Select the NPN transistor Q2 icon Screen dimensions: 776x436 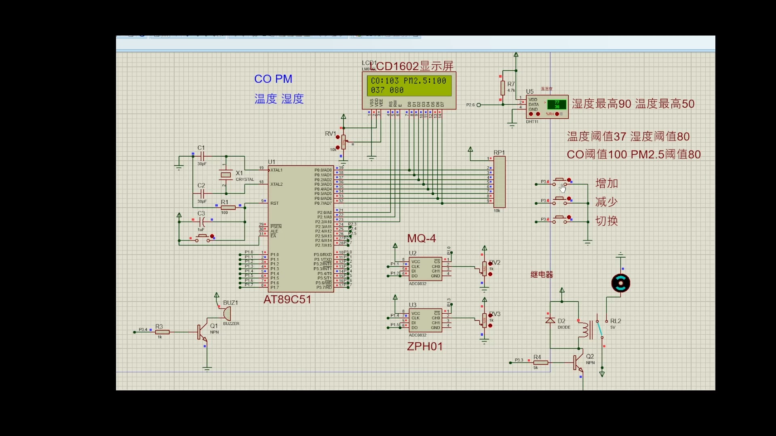pyautogui.click(x=577, y=360)
